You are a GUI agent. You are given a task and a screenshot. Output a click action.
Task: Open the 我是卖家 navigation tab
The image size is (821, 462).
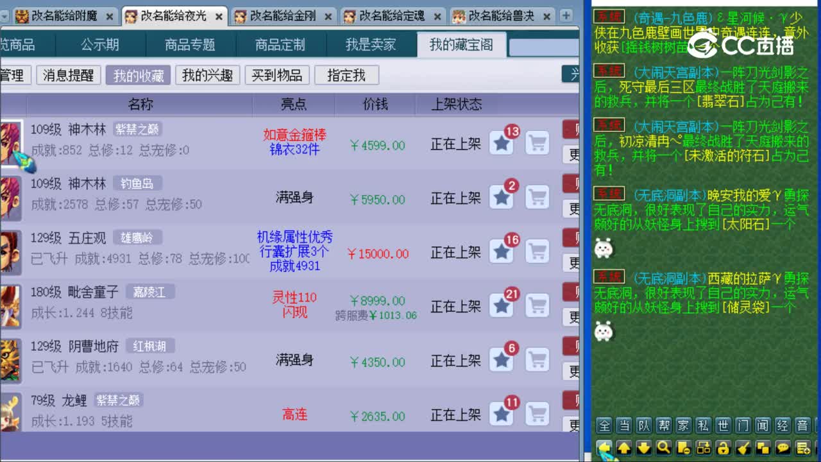pos(371,44)
